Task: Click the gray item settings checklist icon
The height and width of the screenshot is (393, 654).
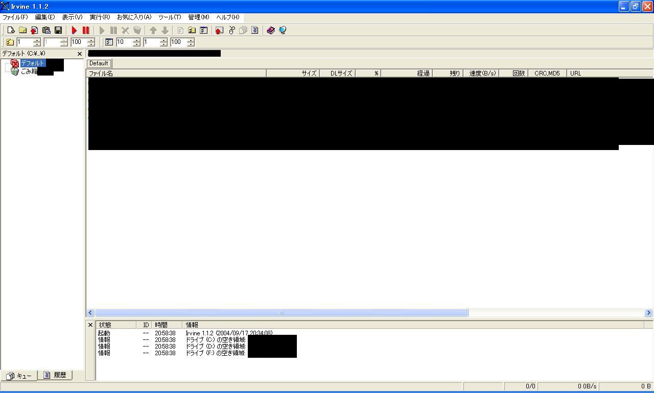Action: [180, 31]
